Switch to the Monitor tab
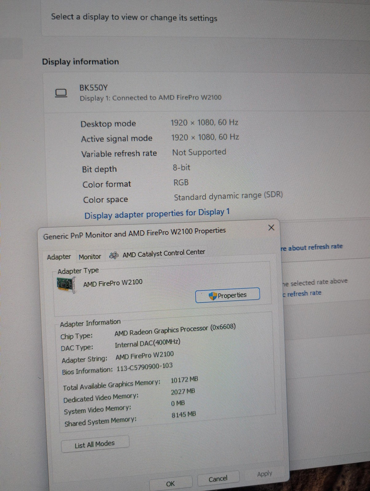The width and height of the screenshot is (370, 491). click(90, 256)
